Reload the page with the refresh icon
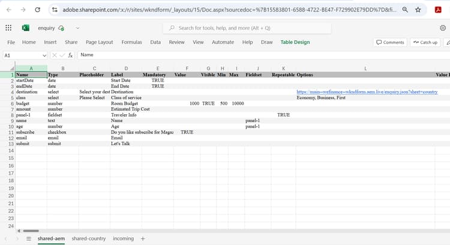Viewport: 450px width, 245px height. (x=38, y=10)
